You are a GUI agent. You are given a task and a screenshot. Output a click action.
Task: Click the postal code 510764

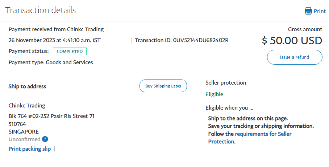coord(17,124)
